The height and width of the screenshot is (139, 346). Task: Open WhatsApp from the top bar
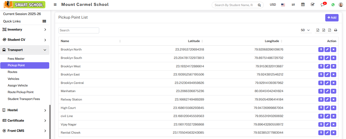[333, 5]
